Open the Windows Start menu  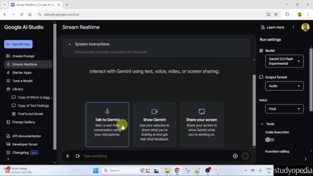pos(96,171)
